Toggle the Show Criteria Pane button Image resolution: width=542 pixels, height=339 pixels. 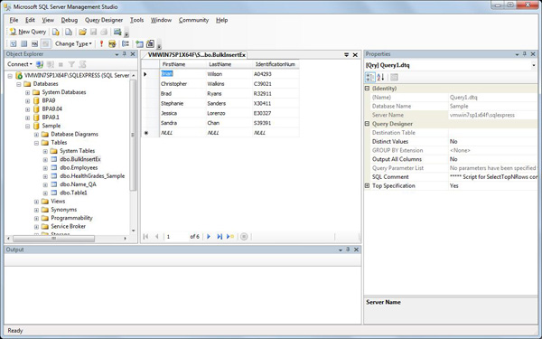pyautogui.click(x=23, y=44)
